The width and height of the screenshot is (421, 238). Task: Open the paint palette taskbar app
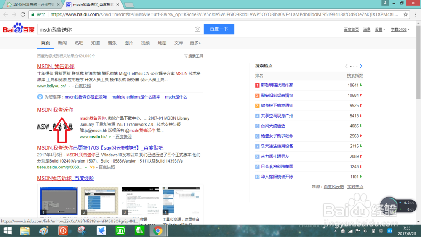44,231
